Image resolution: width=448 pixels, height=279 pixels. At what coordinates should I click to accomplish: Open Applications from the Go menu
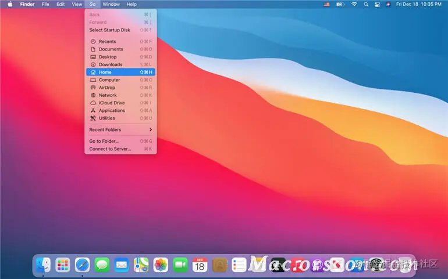pos(120,110)
